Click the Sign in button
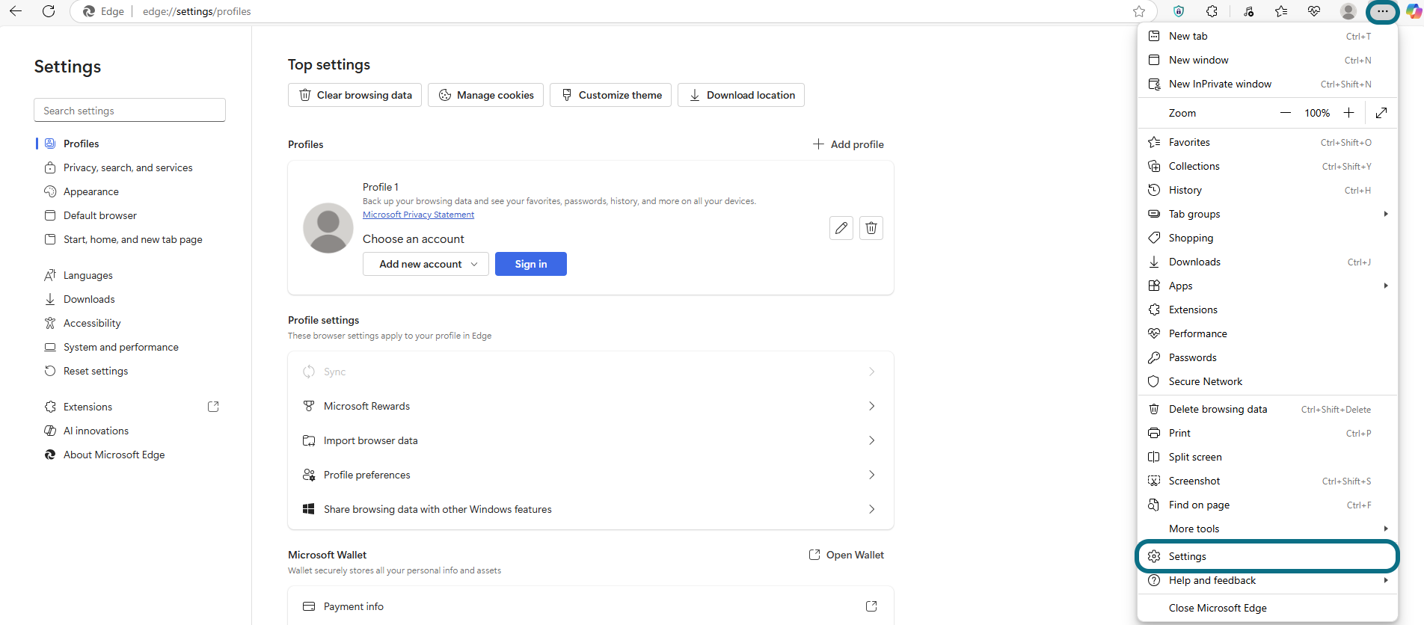The height and width of the screenshot is (625, 1424). coord(531,264)
